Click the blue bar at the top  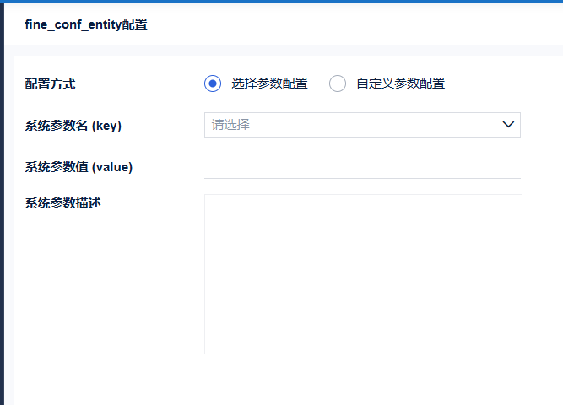tap(281, 1)
